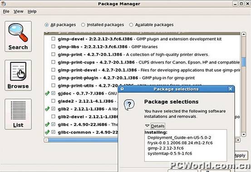The height and width of the screenshot is (172, 251).
Task: Check the gimp-print-cups checkbox
Action: [53, 62]
